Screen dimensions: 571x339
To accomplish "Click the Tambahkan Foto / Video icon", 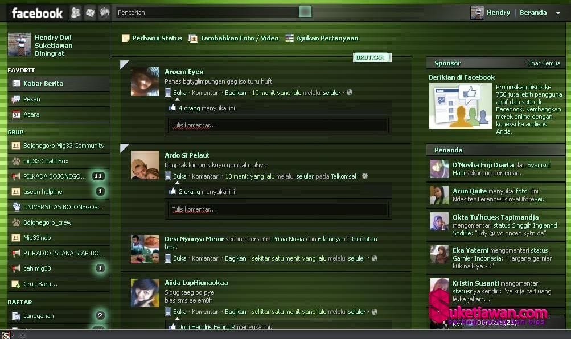I will (x=193, y=38).
